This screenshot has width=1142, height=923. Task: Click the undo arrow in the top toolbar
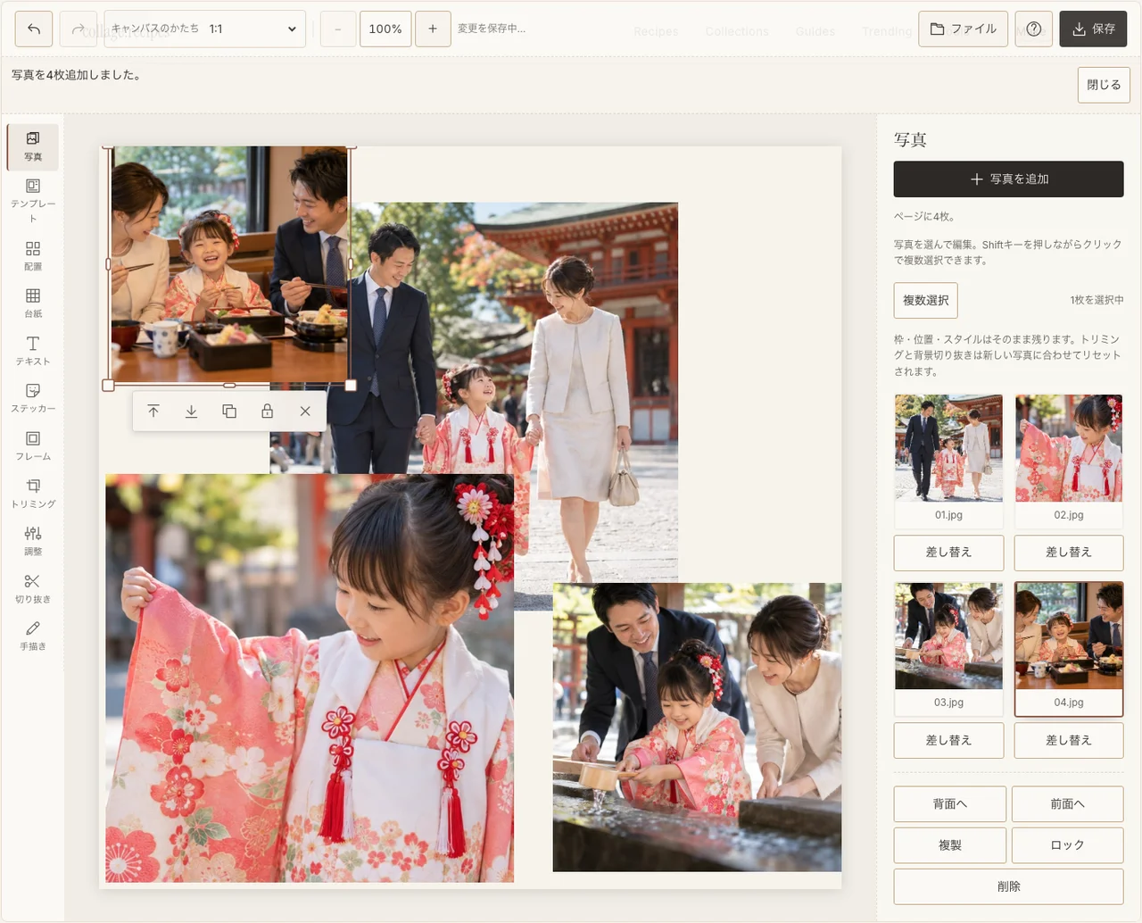[34, 29]
